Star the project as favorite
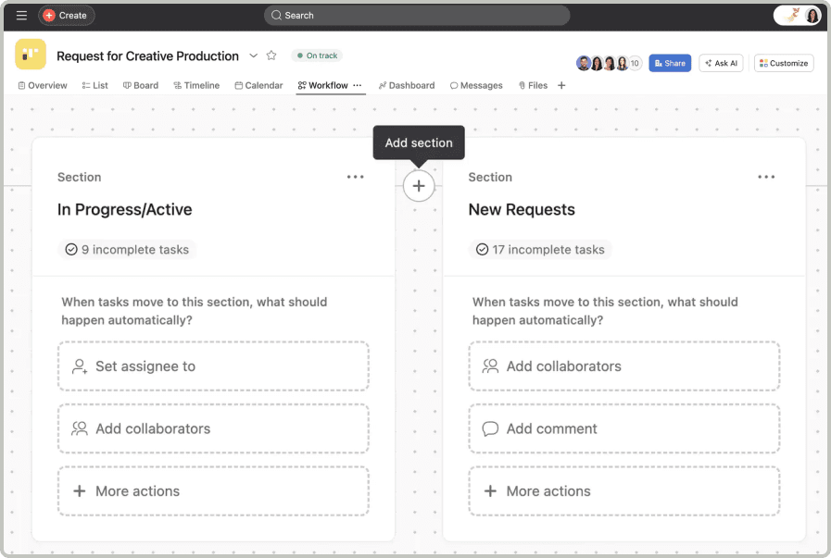The height and width of the screenshot is (558, 831). click(x=271, y=56)
